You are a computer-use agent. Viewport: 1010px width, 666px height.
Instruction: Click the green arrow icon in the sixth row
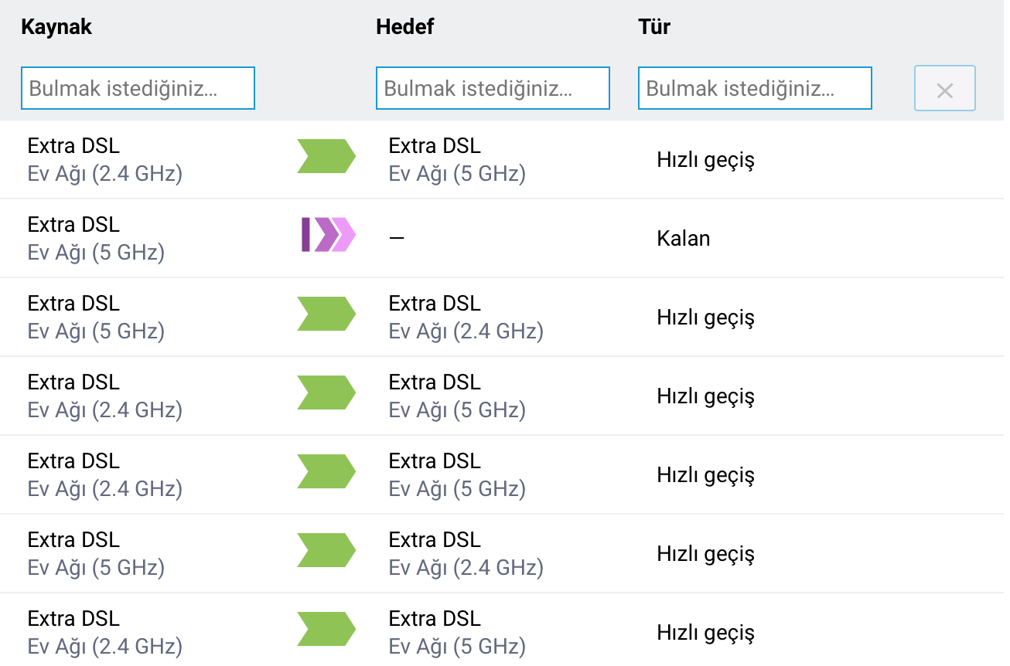pos(326,550)
